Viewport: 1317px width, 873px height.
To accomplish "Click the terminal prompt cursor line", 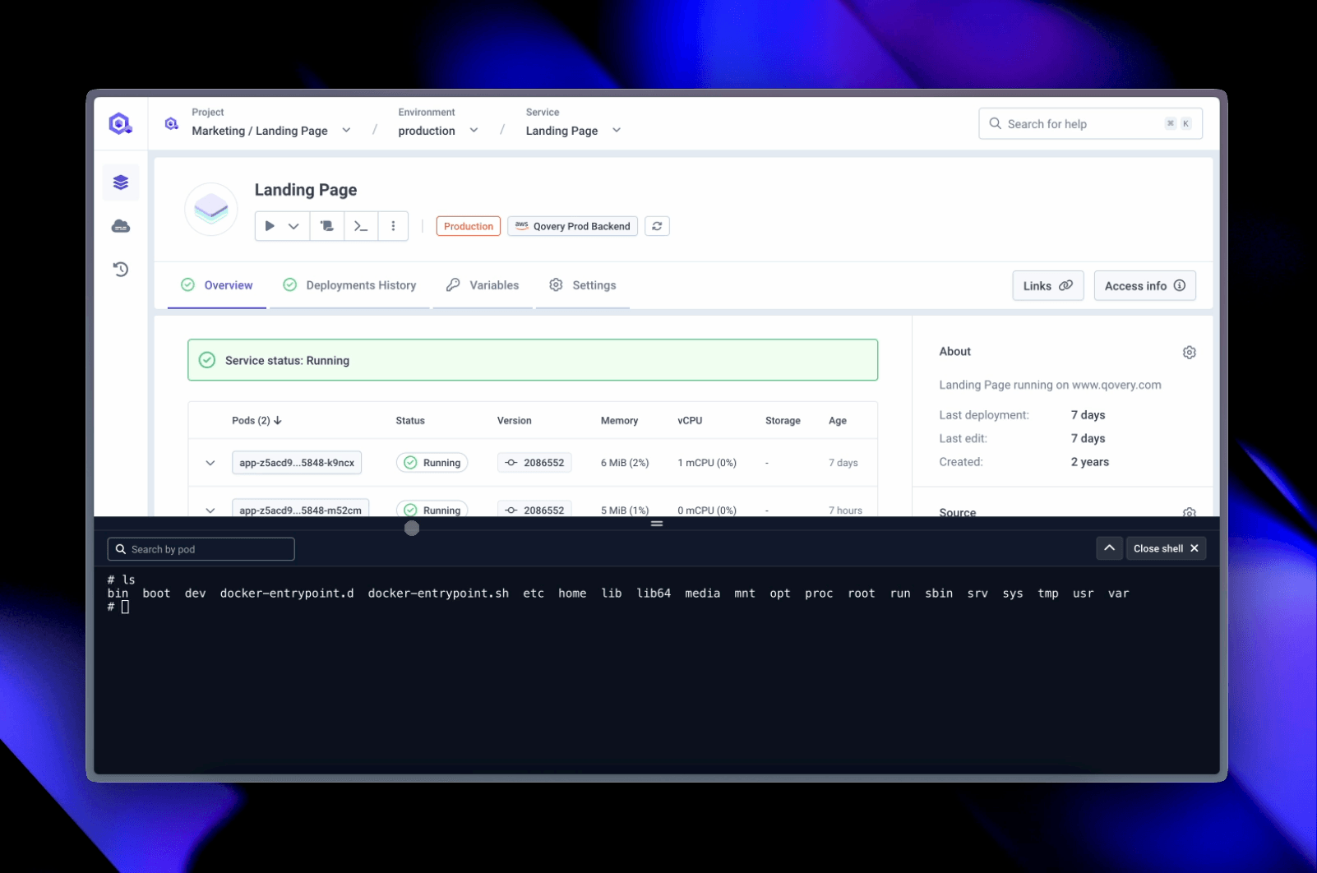I will click(119, 607).
